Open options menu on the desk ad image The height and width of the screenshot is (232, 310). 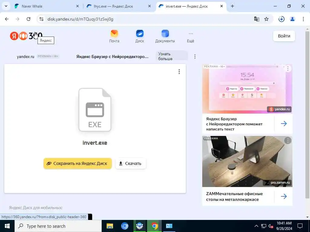tap(288, 140)
